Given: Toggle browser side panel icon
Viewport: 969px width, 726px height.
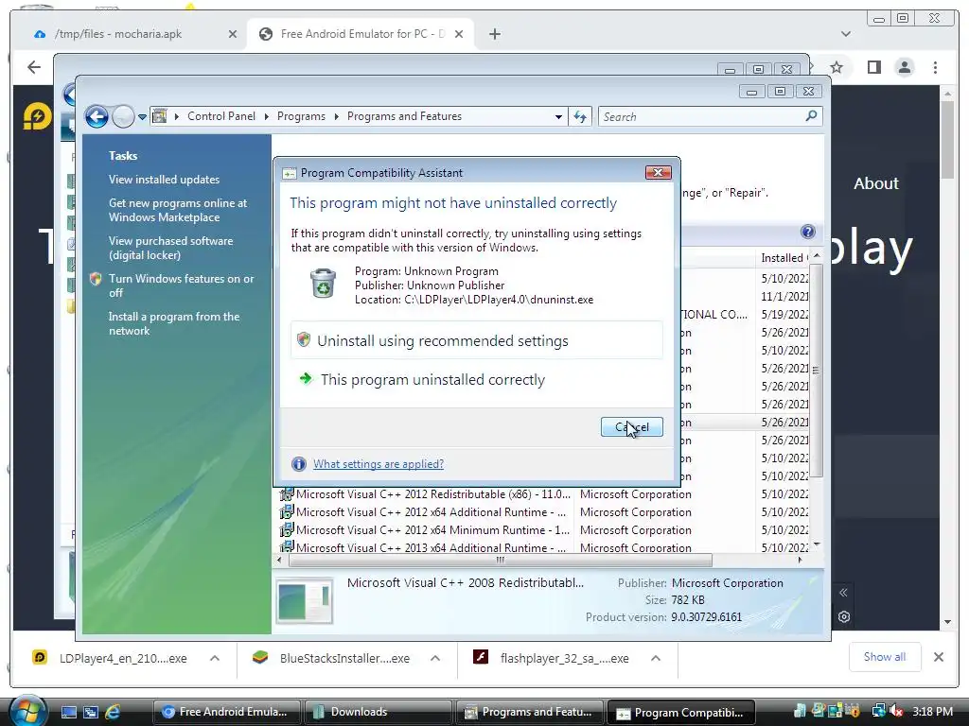Looking at the screenshot, I should [873, 67].
